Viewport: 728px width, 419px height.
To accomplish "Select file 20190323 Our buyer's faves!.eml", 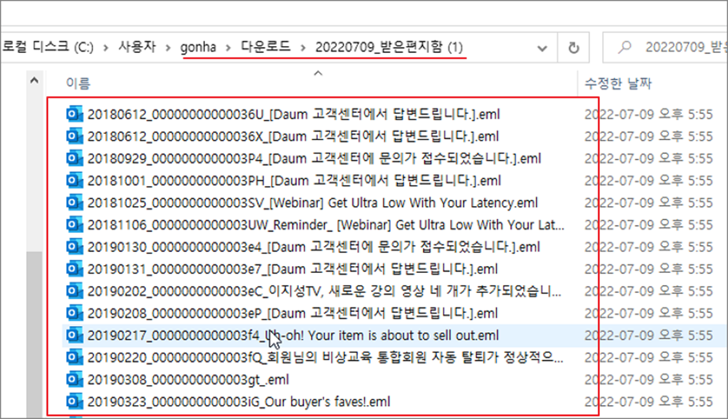I will pos(239,402).
